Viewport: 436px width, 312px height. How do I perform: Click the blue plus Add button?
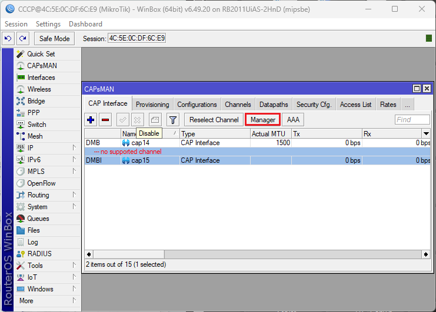tap(91, 120)
